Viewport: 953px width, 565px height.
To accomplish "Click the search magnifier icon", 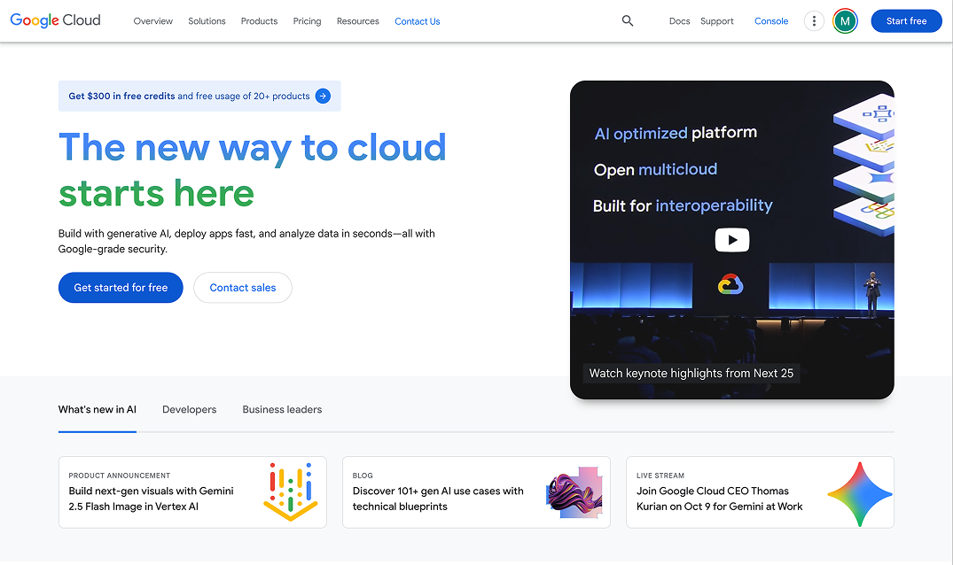I will [627, 20].
